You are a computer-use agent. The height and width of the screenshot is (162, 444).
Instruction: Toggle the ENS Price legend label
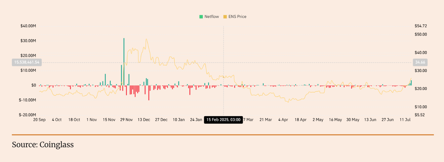237,17
